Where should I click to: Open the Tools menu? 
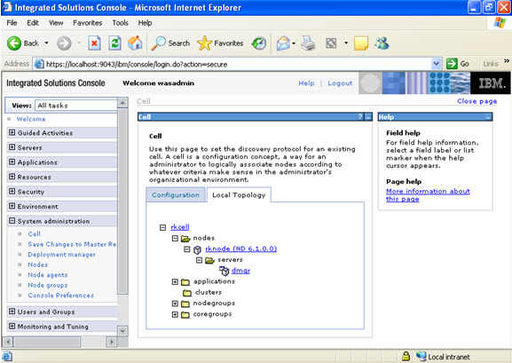pyautogui.click(x=120, y=23)
